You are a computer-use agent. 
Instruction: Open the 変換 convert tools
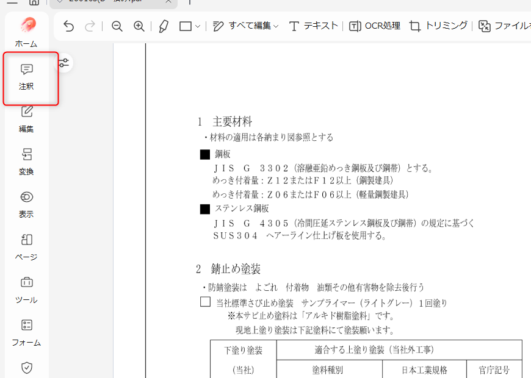[26, 162]
